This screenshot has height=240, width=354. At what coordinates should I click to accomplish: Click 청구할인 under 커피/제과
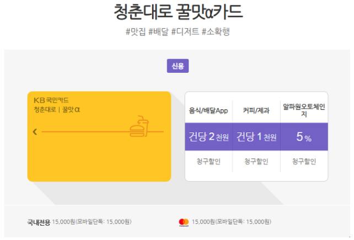256,161
